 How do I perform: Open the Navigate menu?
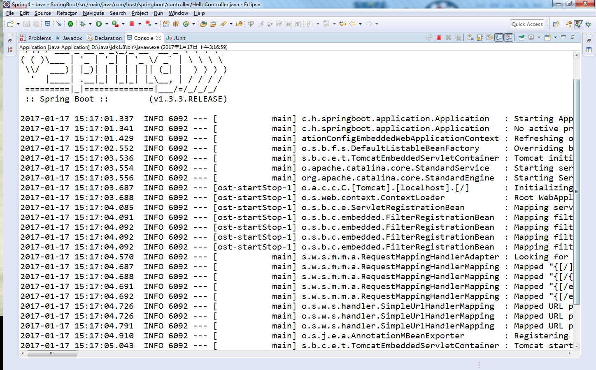93,13
